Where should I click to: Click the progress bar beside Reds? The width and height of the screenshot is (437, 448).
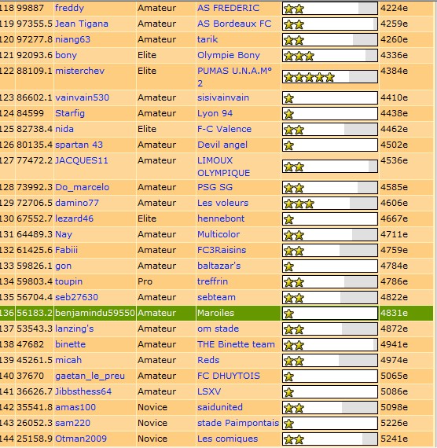[330, 360]
